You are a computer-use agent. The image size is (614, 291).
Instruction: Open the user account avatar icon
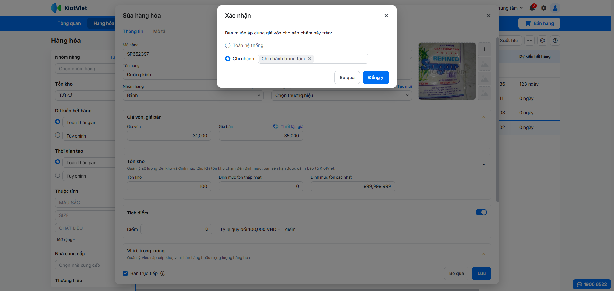tap(555, 8)
